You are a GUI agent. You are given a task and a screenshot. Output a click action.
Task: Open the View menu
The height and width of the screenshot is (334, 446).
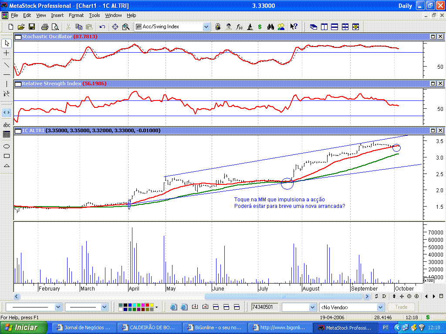(41, 15)
